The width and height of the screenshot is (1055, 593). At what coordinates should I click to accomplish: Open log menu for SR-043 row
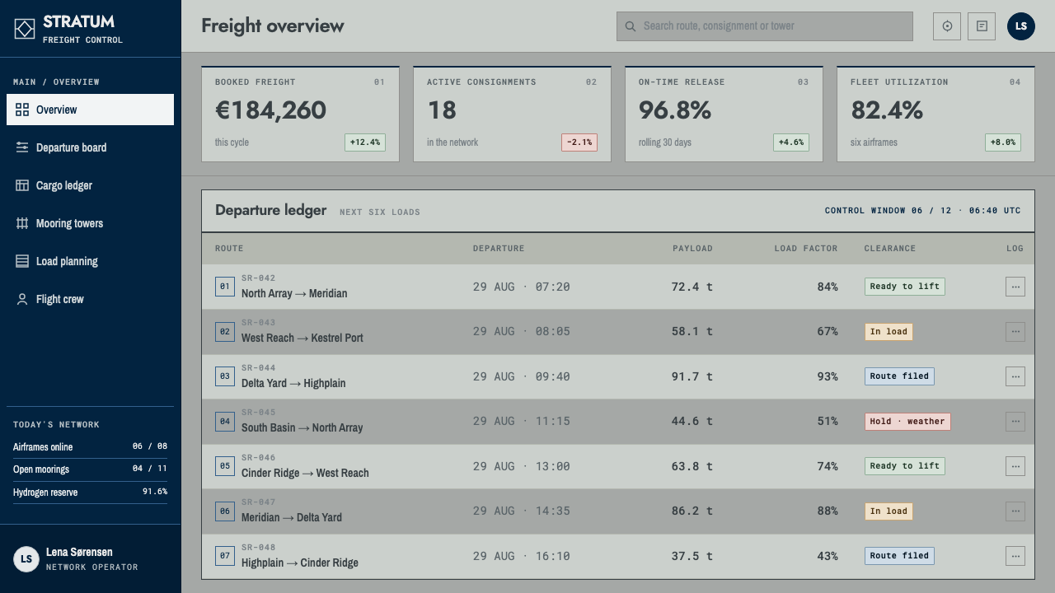pos(1015,332)
